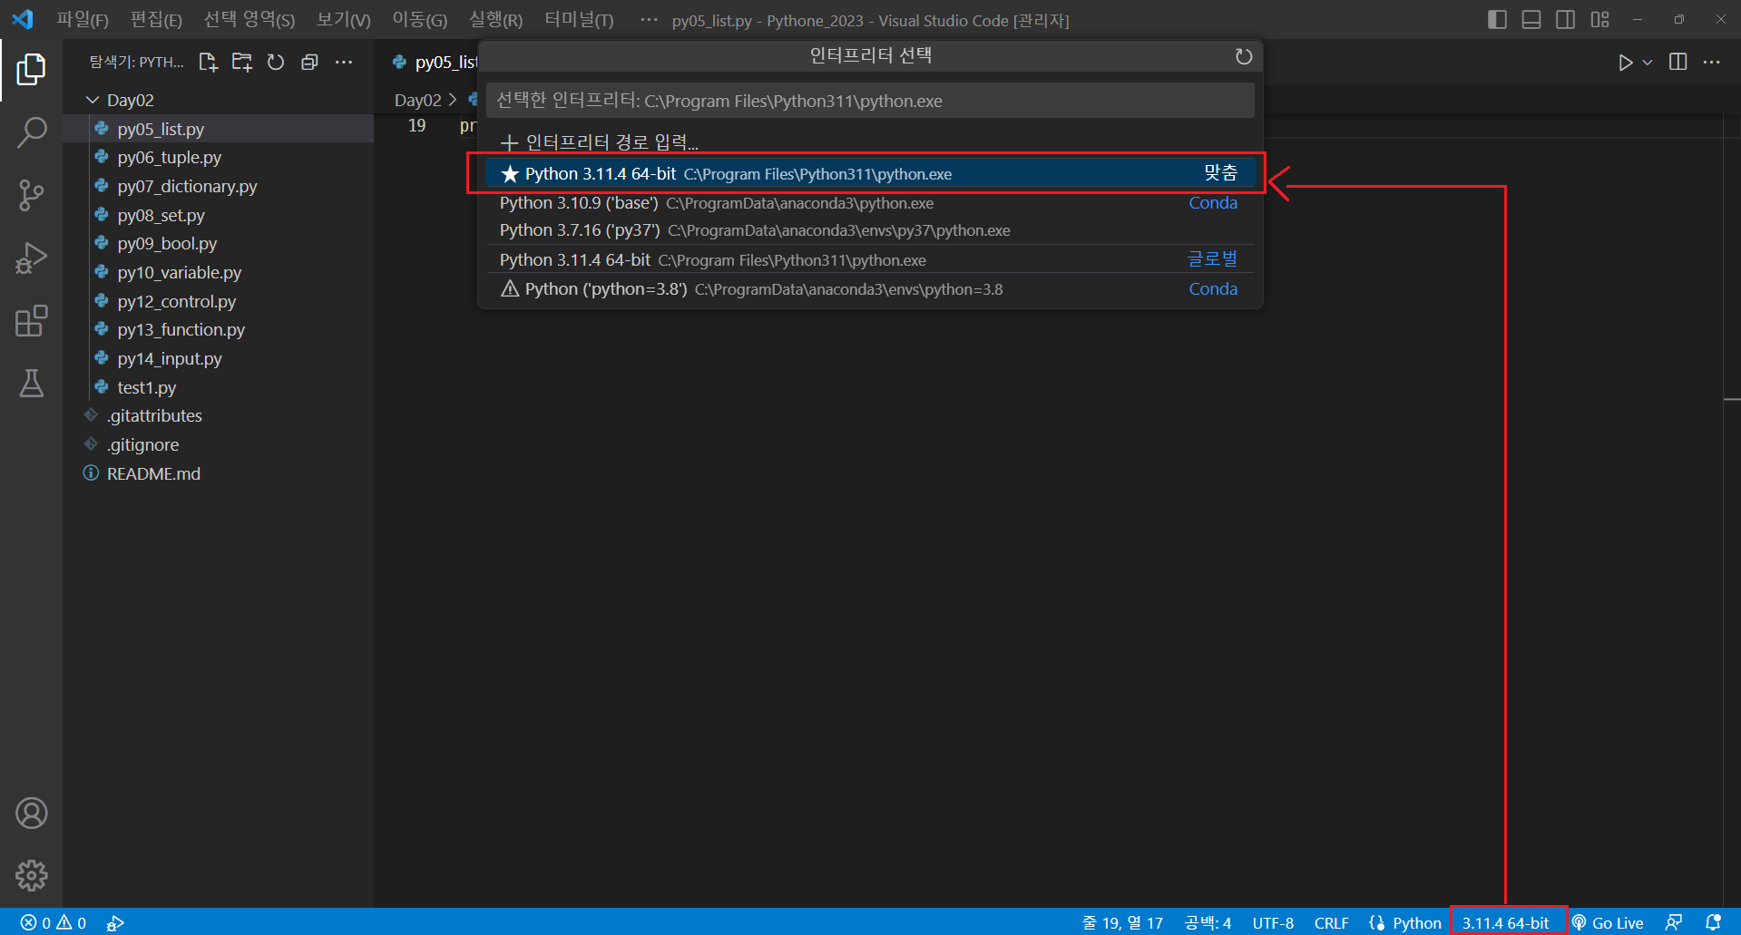Collapse all folders in explorer
This screenshot has width=1741, height=935.
tap(309, 62)
